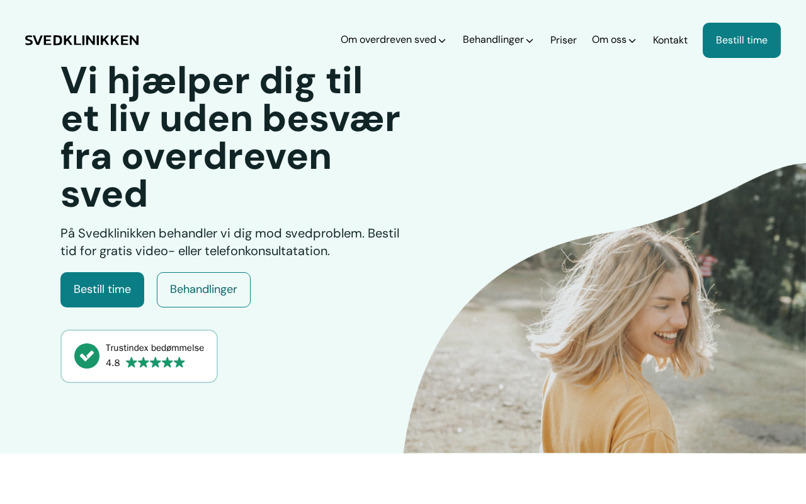Click the fifth green rating star

pos(179,362)
